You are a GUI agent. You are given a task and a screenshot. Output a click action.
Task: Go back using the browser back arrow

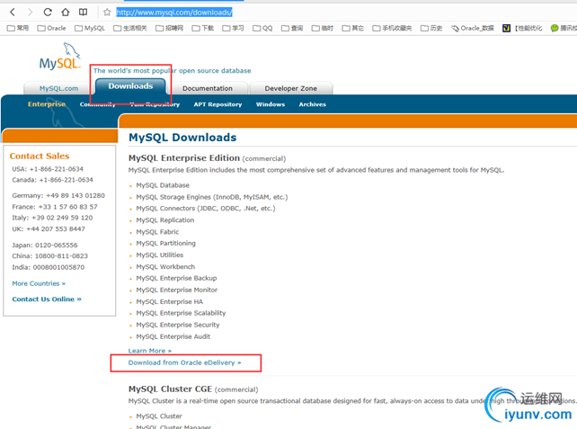(x=13, y=13)
